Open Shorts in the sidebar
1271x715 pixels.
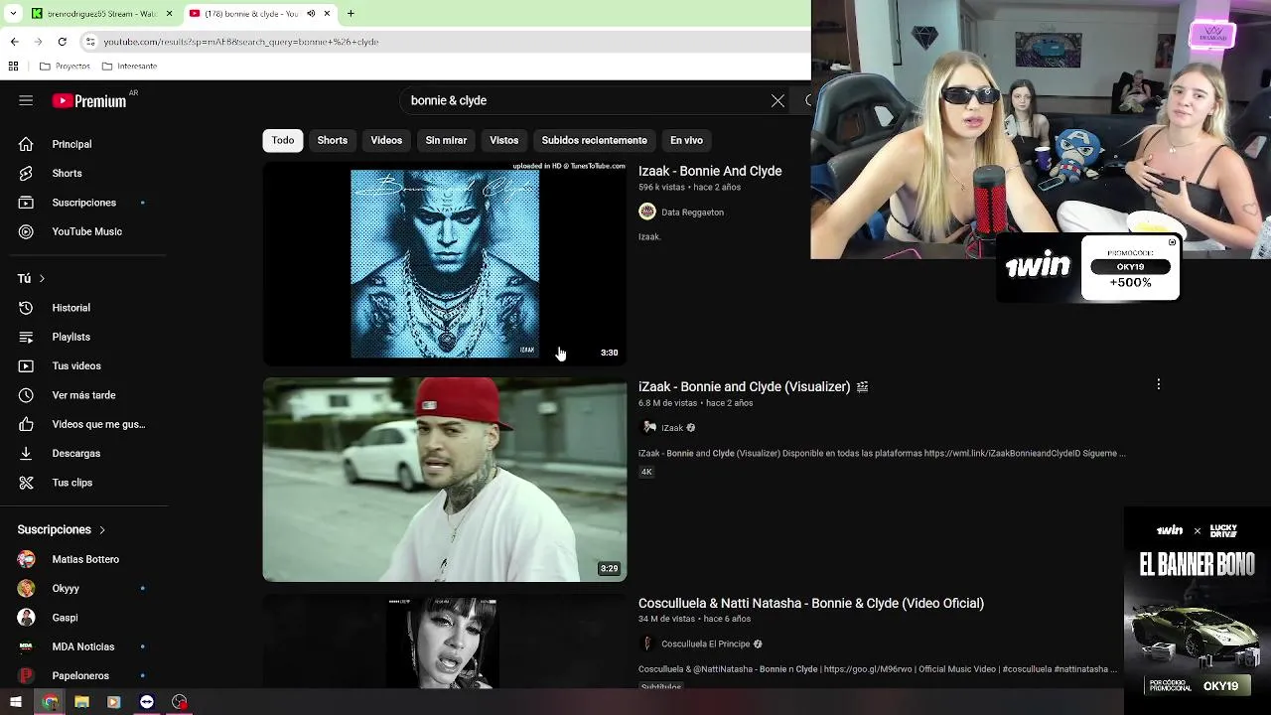coord(67,173)
